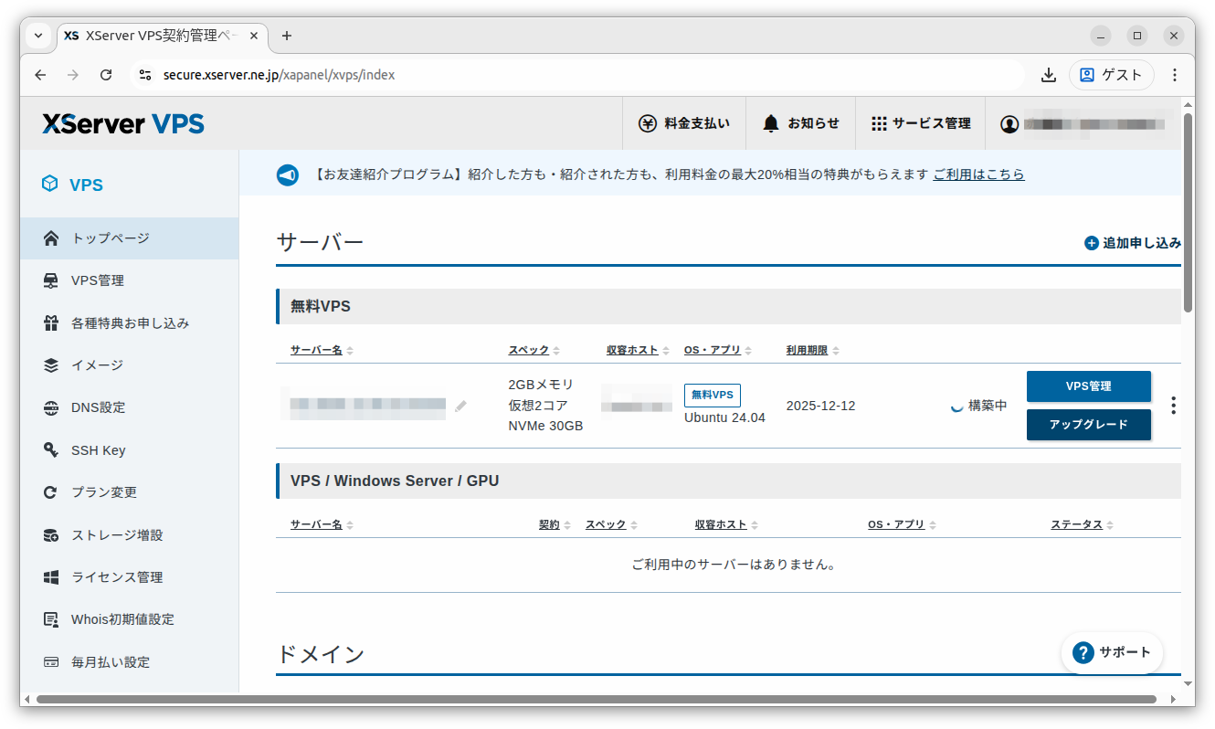This screenshot has width=1215, height=729.
Task: Open ご利用はこちら referral link
Action: (x=978, y=174)
